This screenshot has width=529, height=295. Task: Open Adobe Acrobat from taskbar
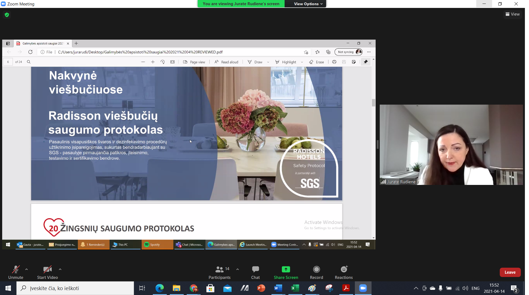346,288
